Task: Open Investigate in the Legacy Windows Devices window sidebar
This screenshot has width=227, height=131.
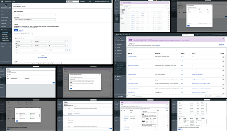Action: click(x=5, y=17)
